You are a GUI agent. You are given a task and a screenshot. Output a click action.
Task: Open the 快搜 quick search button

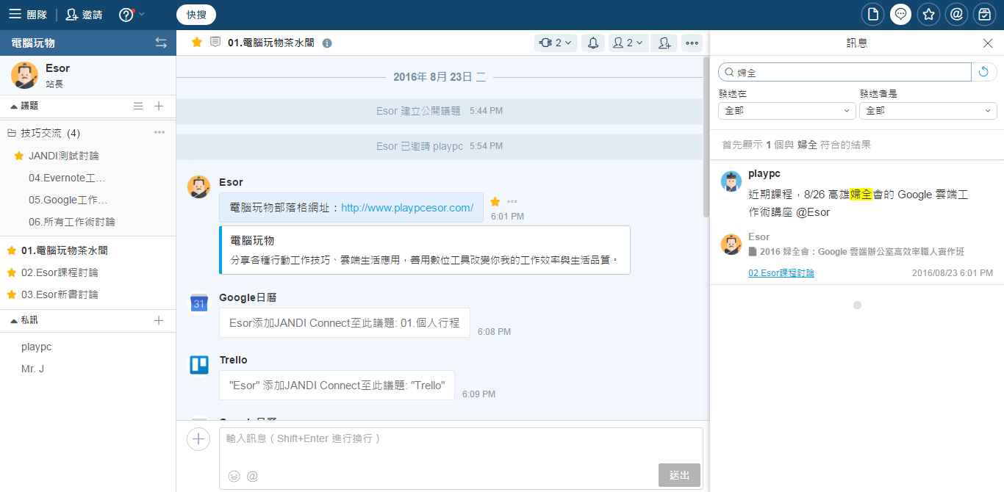(x=196, y=14)
